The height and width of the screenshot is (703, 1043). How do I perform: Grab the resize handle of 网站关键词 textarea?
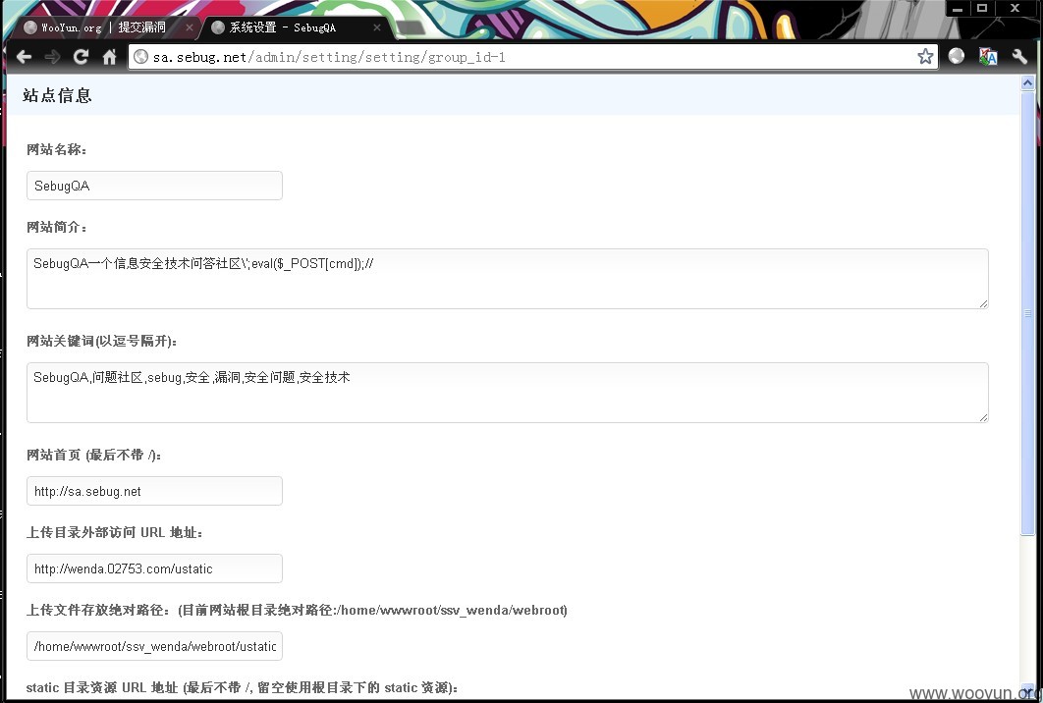983,417
